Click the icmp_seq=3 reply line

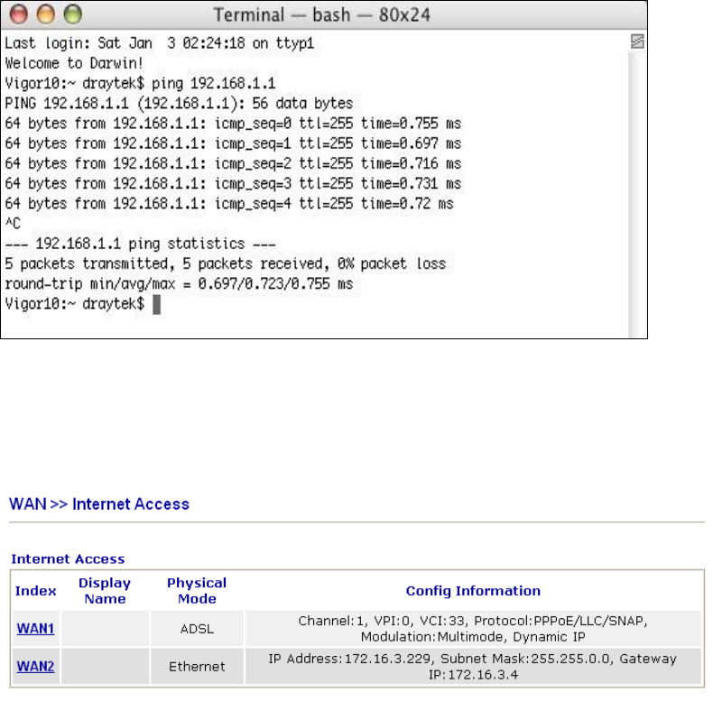click(233, 184)
